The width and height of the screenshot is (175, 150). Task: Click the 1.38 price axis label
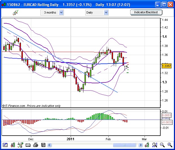click(x=165, y=46)
